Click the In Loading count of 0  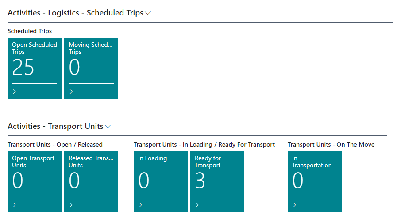click(144, 181)
